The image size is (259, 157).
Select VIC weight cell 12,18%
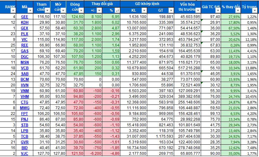250,40
